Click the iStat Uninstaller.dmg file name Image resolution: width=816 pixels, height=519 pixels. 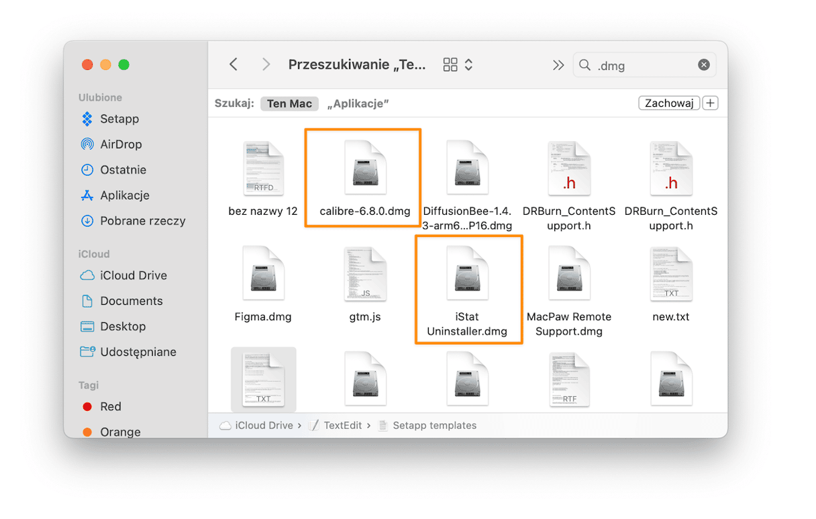(x=467, y=324)
